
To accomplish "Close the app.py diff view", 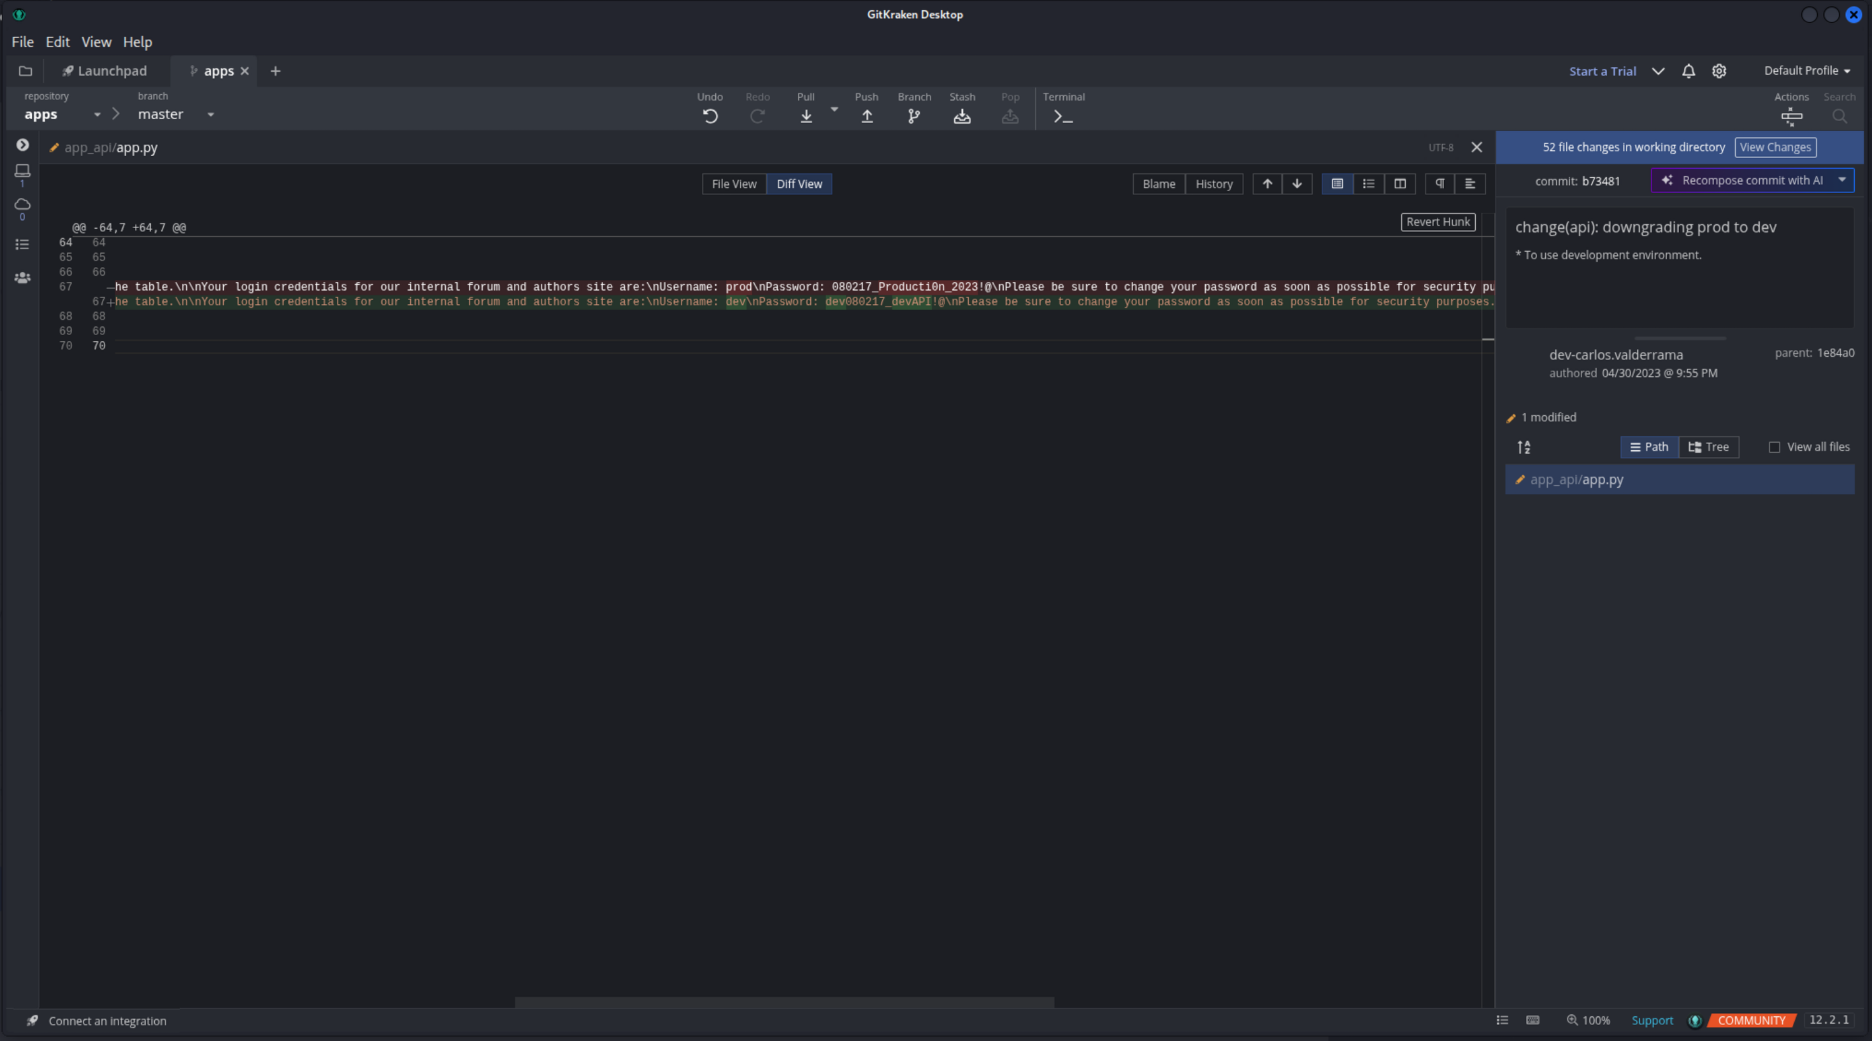I will coord(1476,147).
